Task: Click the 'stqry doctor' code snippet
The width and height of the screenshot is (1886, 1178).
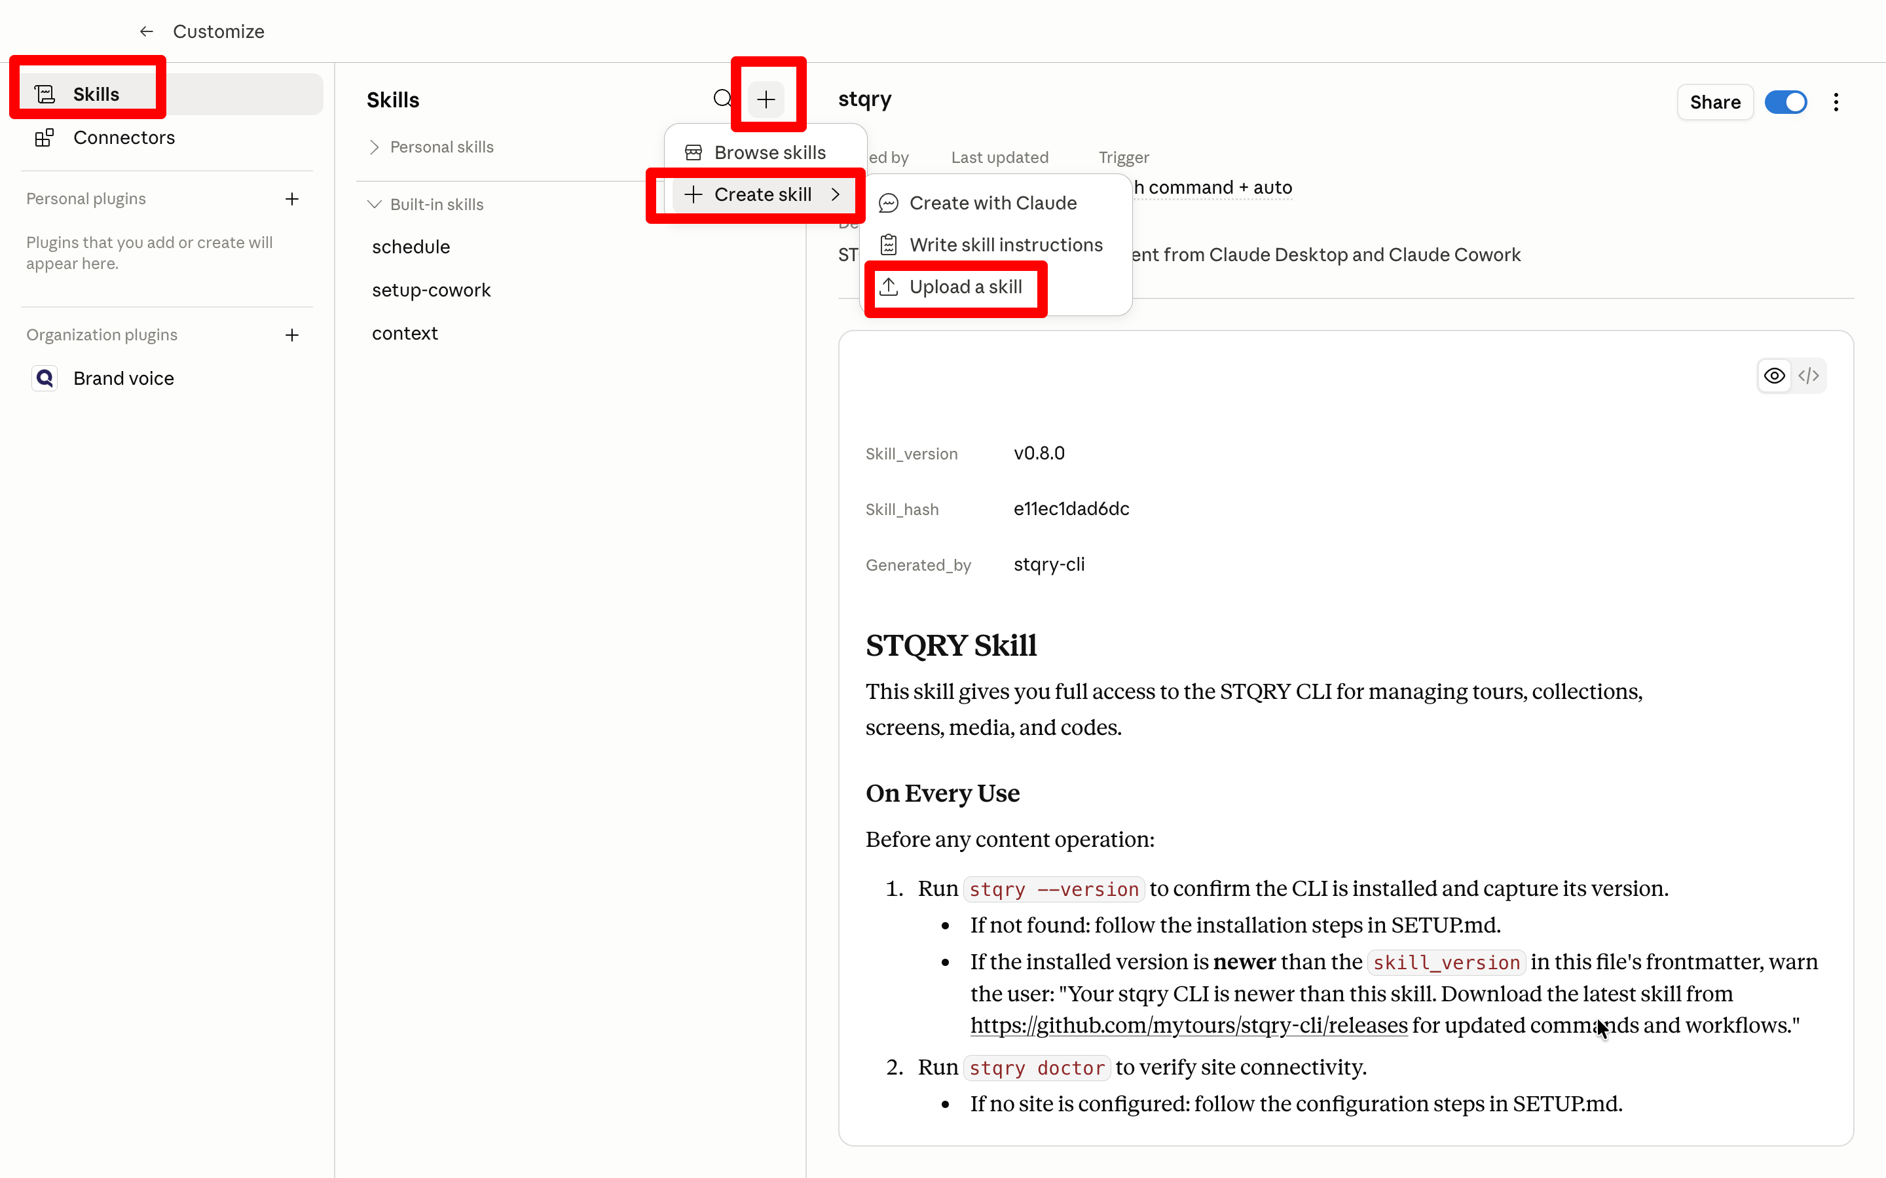Action: tap(1037, 1068)
